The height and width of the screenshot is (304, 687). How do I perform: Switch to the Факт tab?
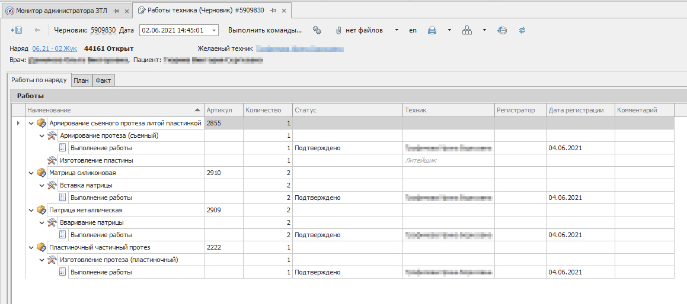(x=103, y=81)
